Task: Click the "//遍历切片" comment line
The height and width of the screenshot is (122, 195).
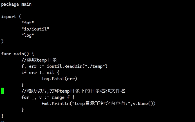Action: 73,91
